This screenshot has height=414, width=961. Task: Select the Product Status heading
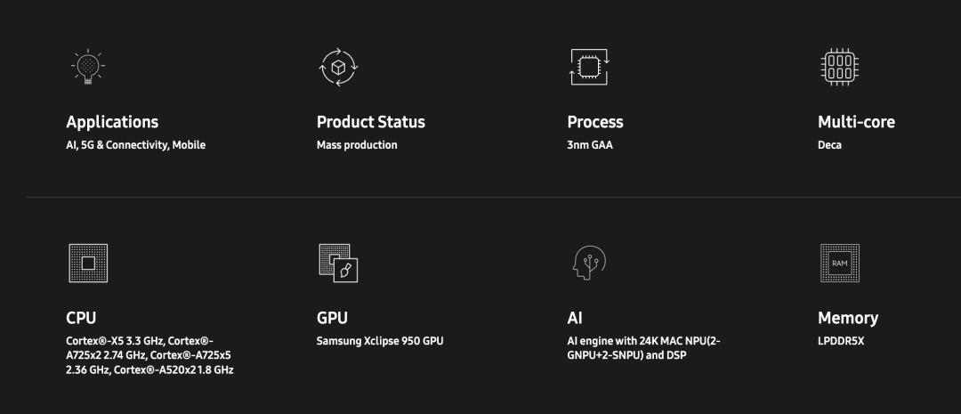(371, 122)
